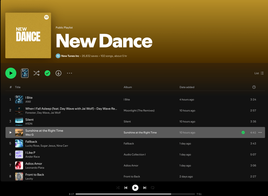Select the Adios Amor track title
The image size is (268, 196).
pyautogui.click(x=34, y=164)
